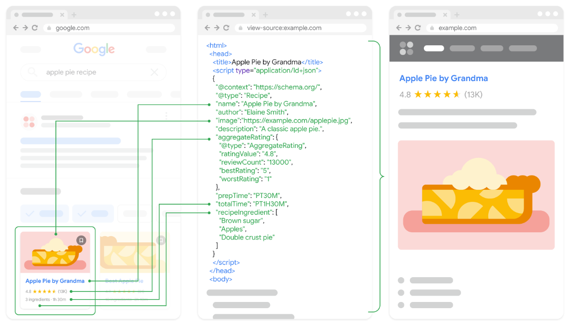Click 'Apple Pie by Grandma' heading on example.com page
The width and height of the screenshot is (568, 322).
[443, 78]
